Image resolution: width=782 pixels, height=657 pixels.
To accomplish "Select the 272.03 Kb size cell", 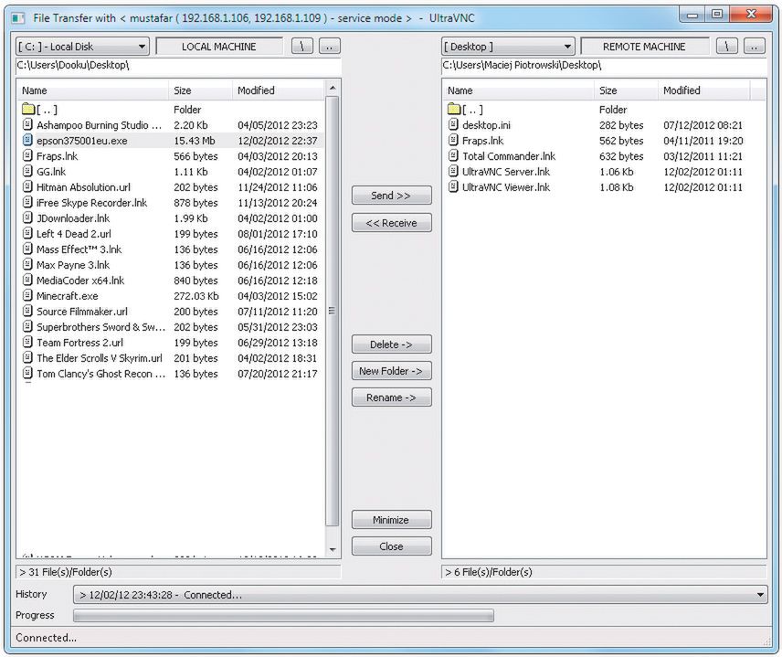I will (x=196, y=296).
